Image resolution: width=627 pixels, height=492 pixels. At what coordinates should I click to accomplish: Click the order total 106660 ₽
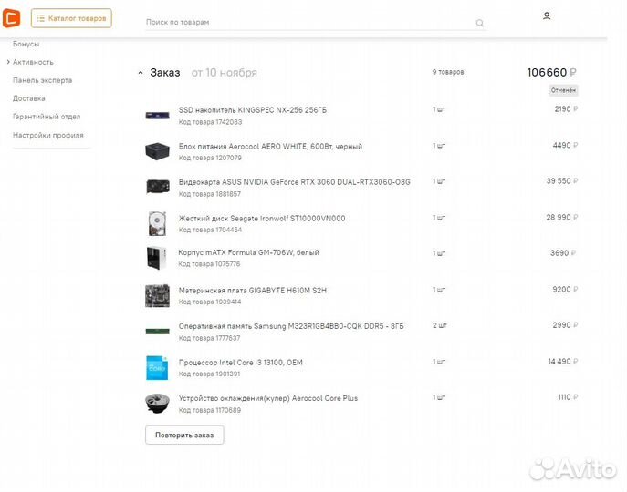551,72
